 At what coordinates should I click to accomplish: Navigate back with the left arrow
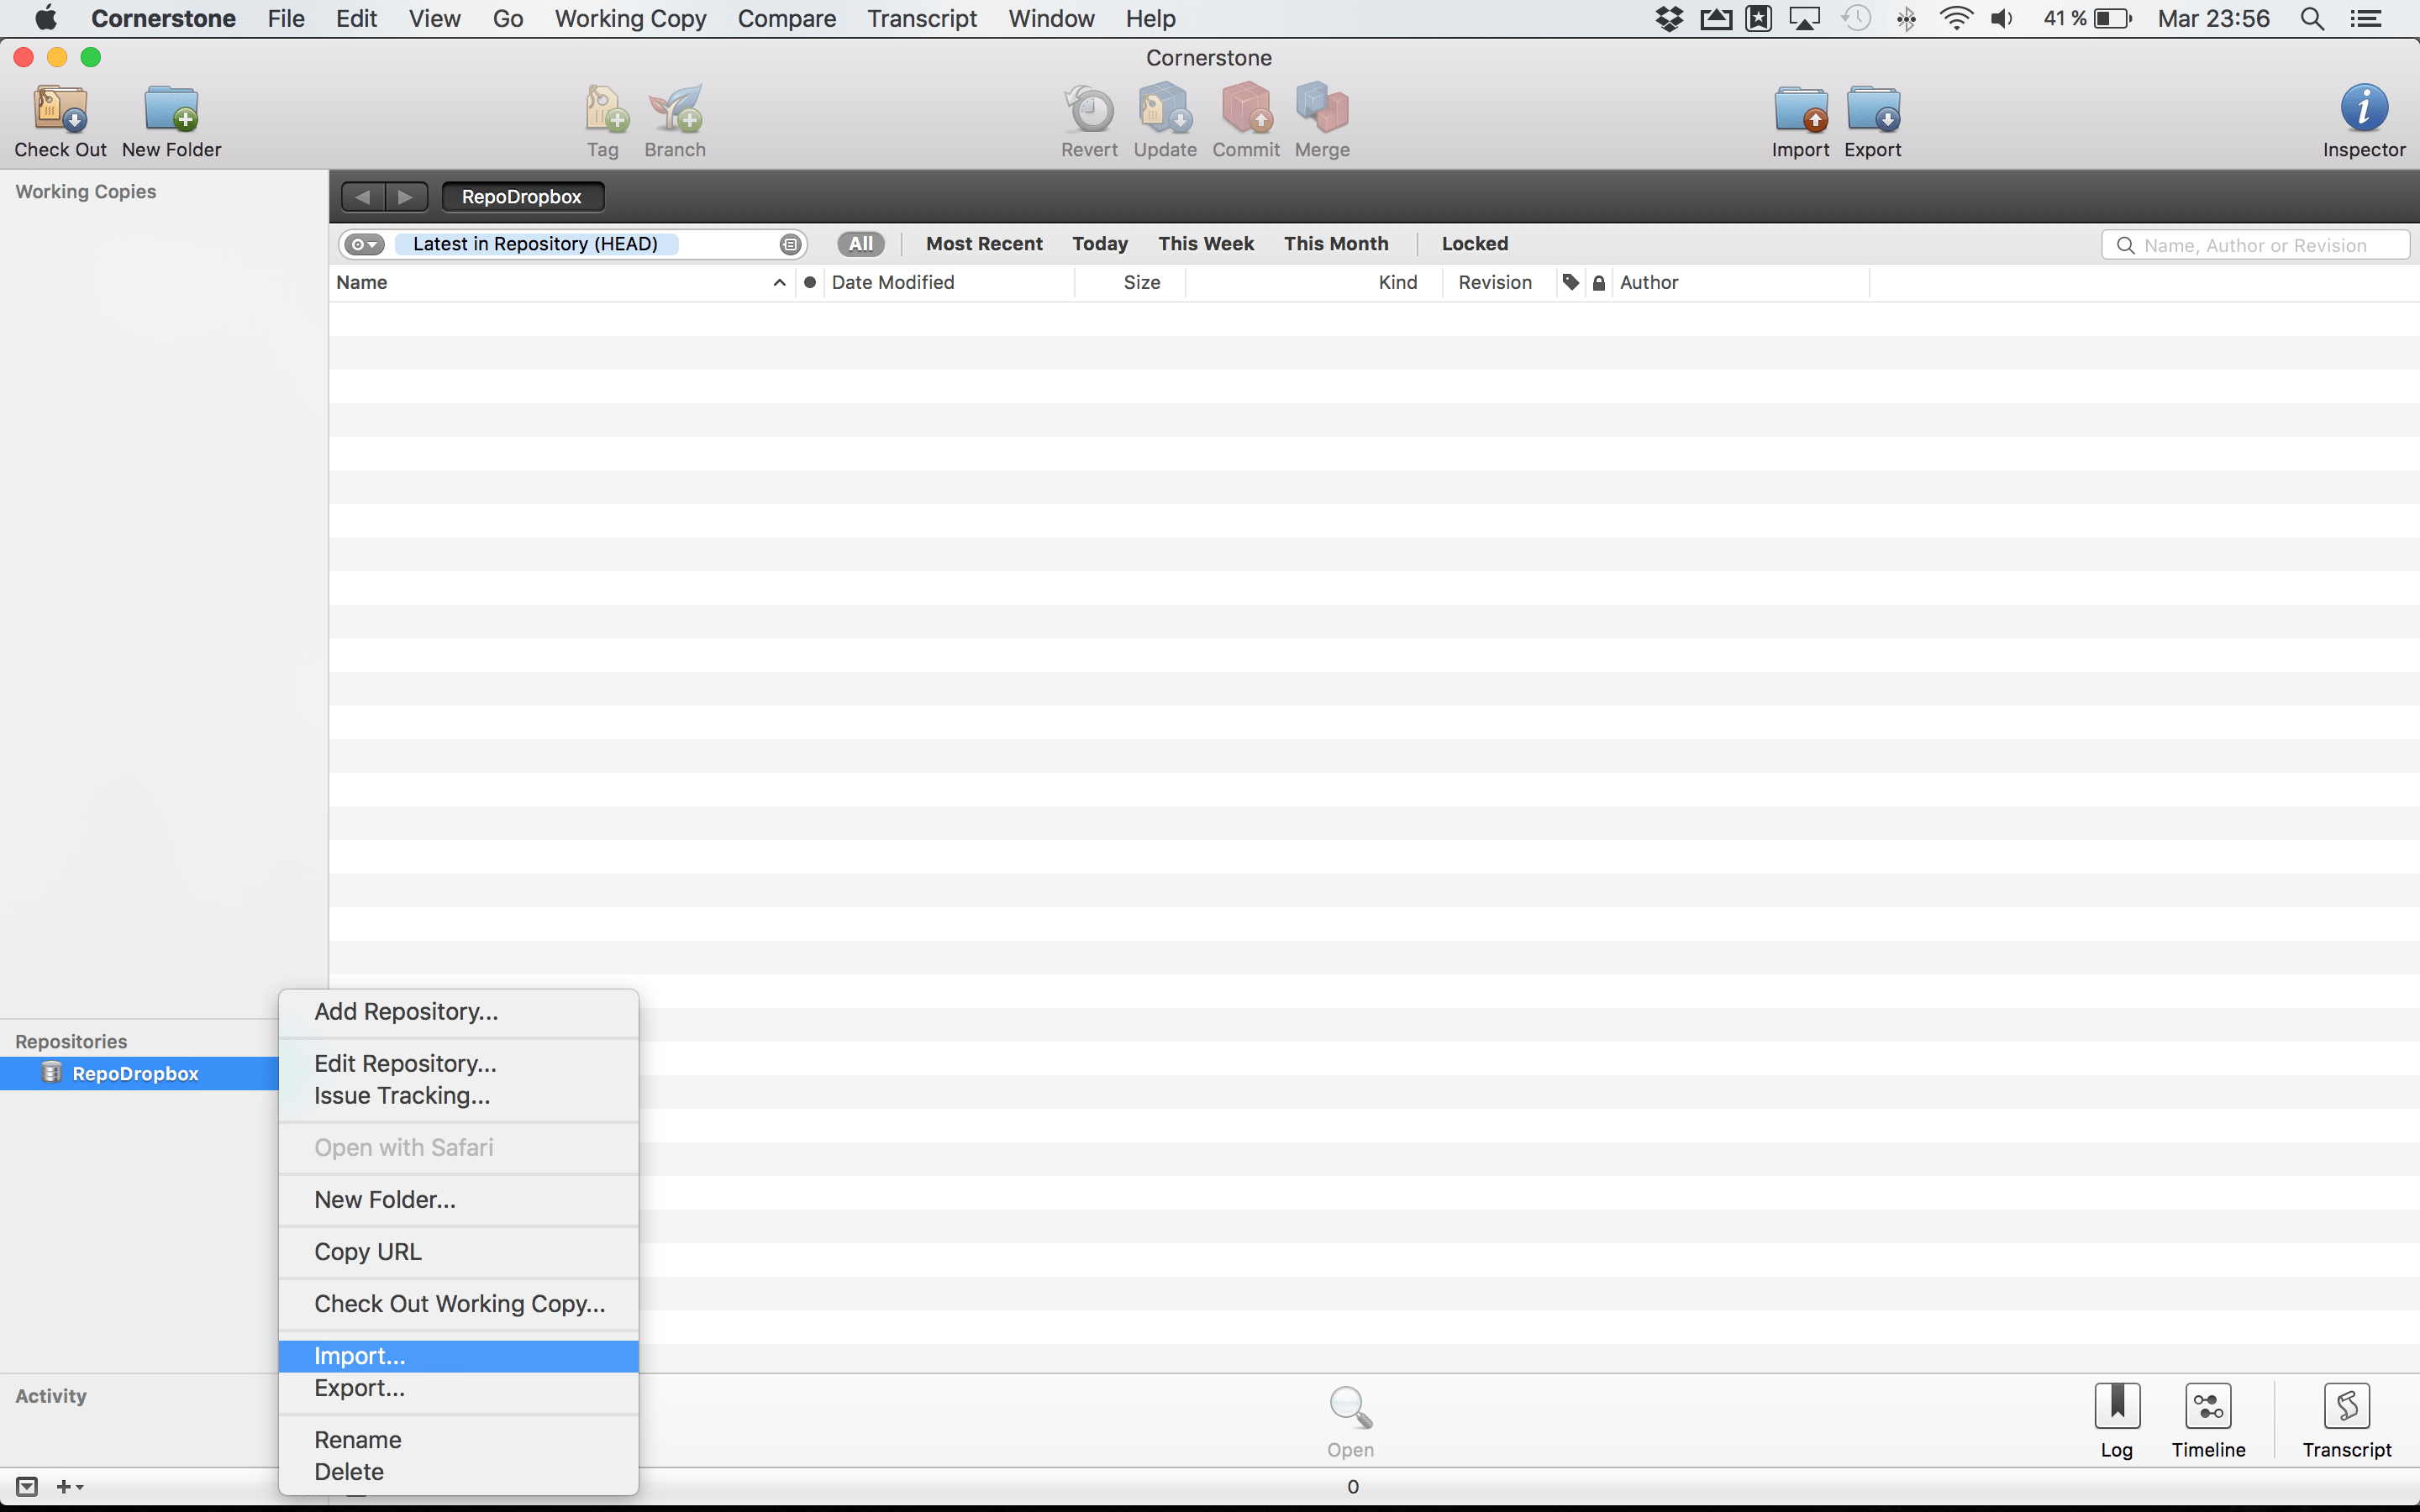pos(362,197)
